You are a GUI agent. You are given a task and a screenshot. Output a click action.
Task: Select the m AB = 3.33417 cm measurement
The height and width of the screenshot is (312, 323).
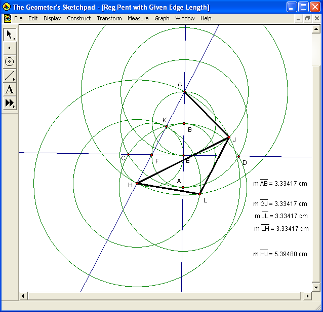[280, 184]
